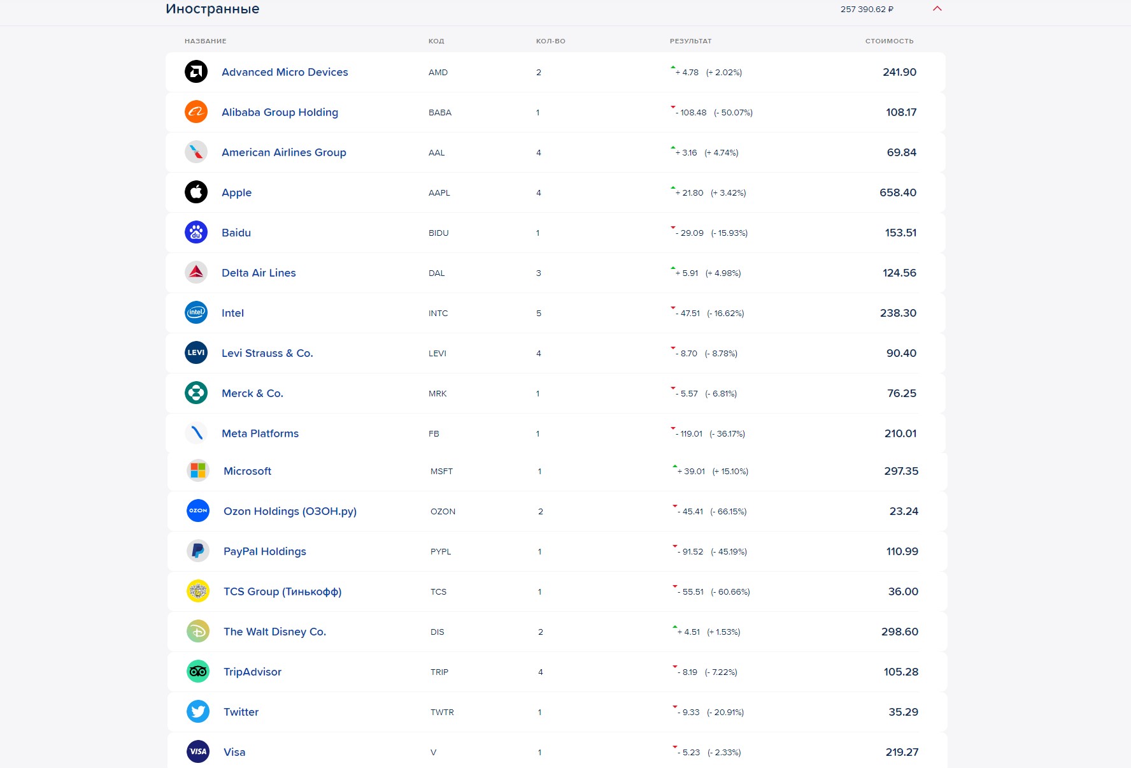Click the Meta Platforms logo icon
1131x768 pixels.
[196, 433]
